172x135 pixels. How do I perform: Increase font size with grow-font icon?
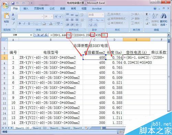tap(56, 16)
